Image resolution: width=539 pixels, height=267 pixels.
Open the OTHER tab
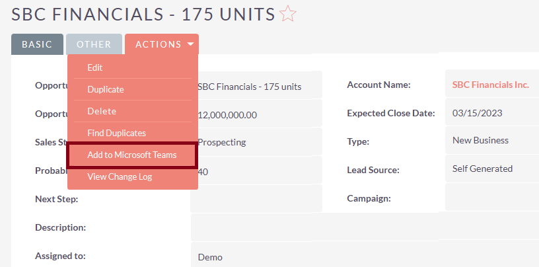[94, 44]
